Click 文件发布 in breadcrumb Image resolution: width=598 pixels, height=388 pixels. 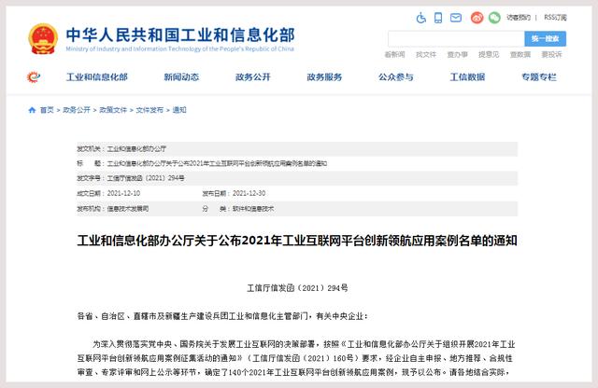point(149,110)
